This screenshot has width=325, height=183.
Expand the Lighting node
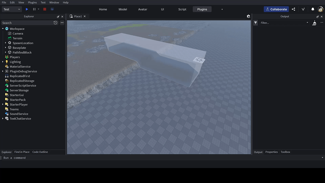coord(3,62)
